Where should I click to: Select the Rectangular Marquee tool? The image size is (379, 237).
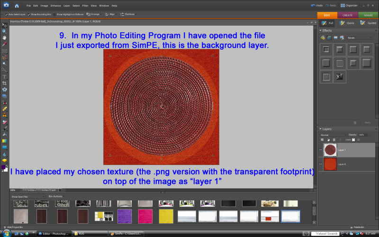tap(4, 51)
